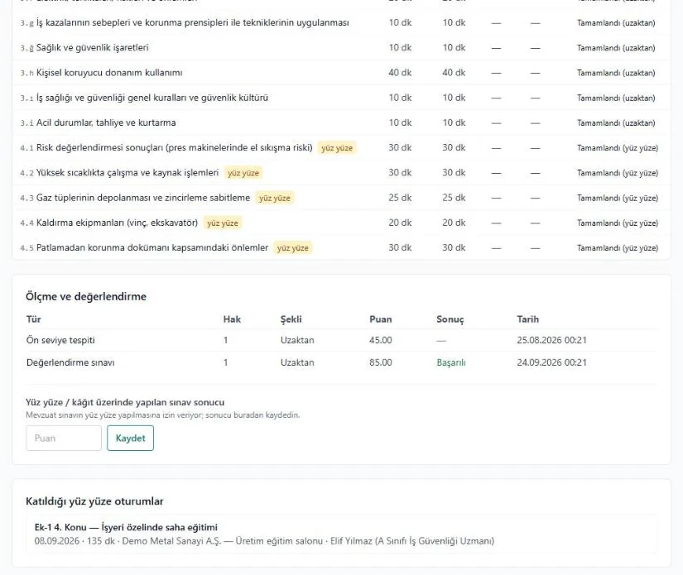Click the green 'Başarılı' result
Screen dimensions: 683x575
[451, 362]
